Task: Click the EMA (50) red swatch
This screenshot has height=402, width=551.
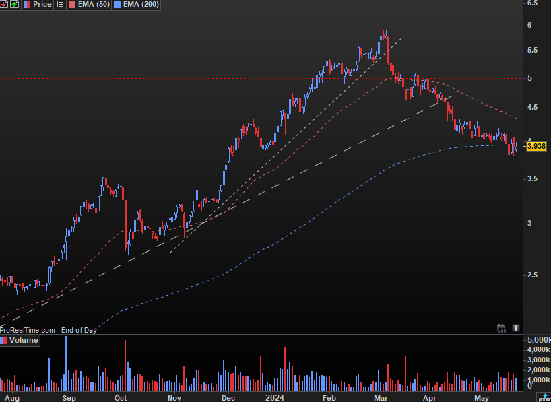Action: pos(71,5)
